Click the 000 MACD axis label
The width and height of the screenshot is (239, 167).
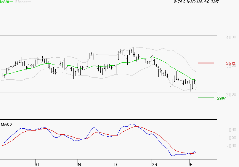pos(232,138)
